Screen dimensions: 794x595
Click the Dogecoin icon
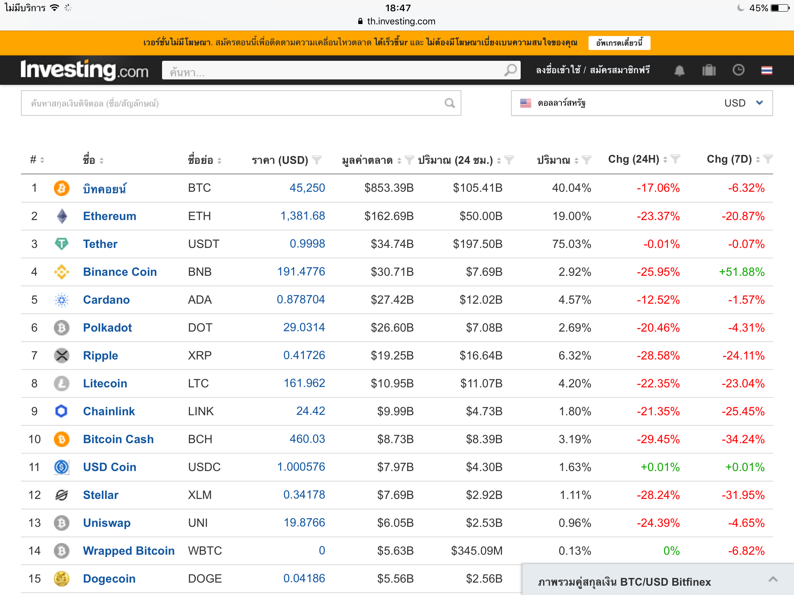[61, 579]
